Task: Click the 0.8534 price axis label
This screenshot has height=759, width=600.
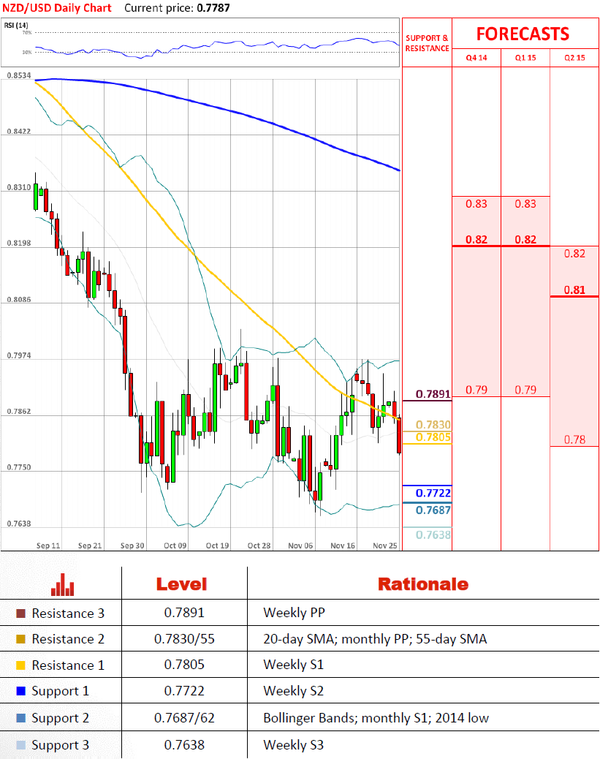Action: (x=19, y=75)
